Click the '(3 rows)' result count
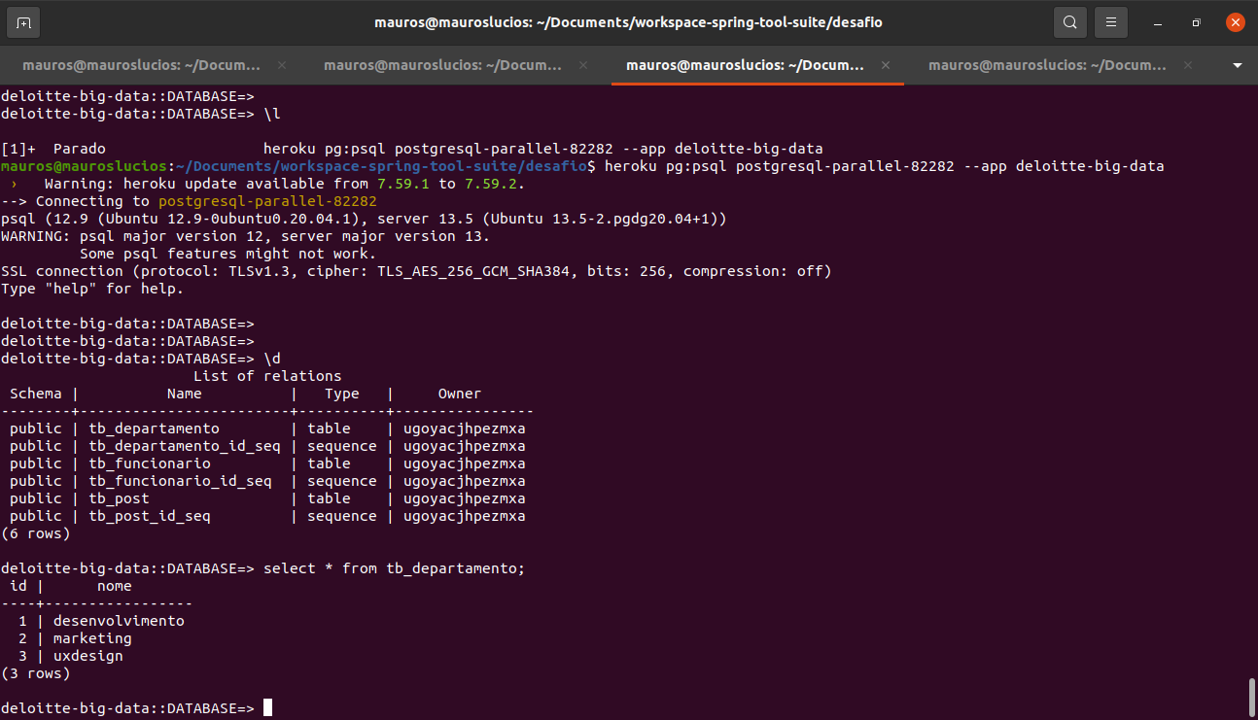 click(36, 673)
